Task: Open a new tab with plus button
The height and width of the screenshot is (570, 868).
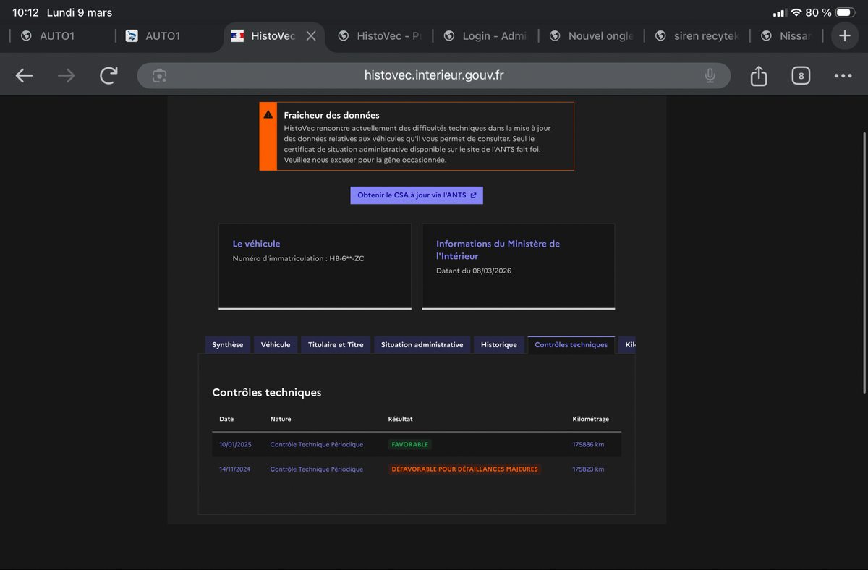Action: [844, 35]
